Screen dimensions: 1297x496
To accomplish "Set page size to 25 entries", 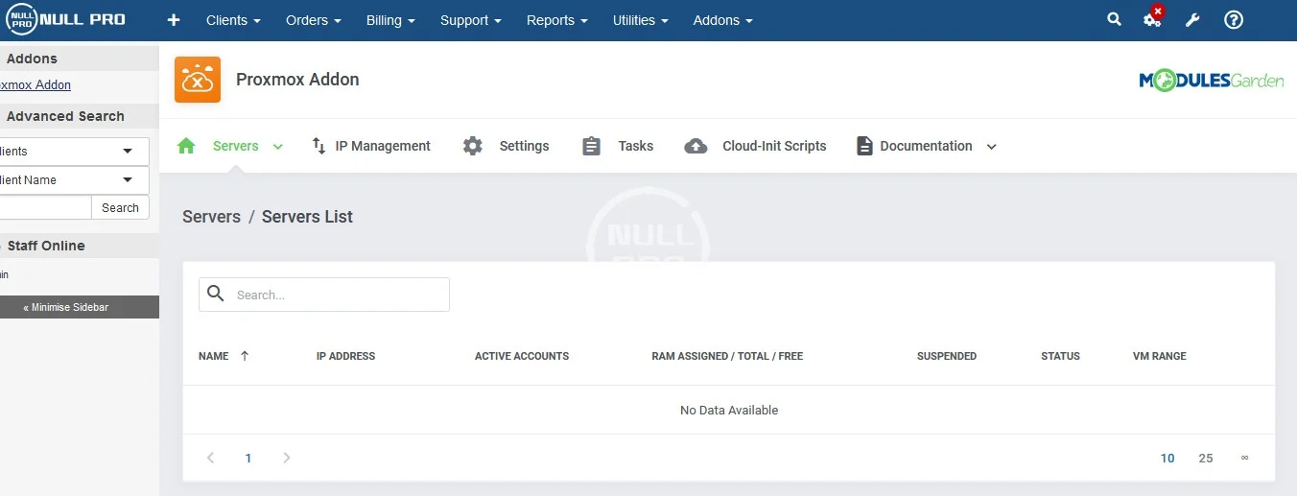I will click(1206, 459).
